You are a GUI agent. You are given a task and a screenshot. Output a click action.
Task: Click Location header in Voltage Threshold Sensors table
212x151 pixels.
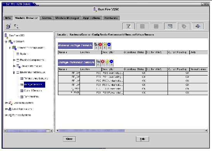coord(91,69)
